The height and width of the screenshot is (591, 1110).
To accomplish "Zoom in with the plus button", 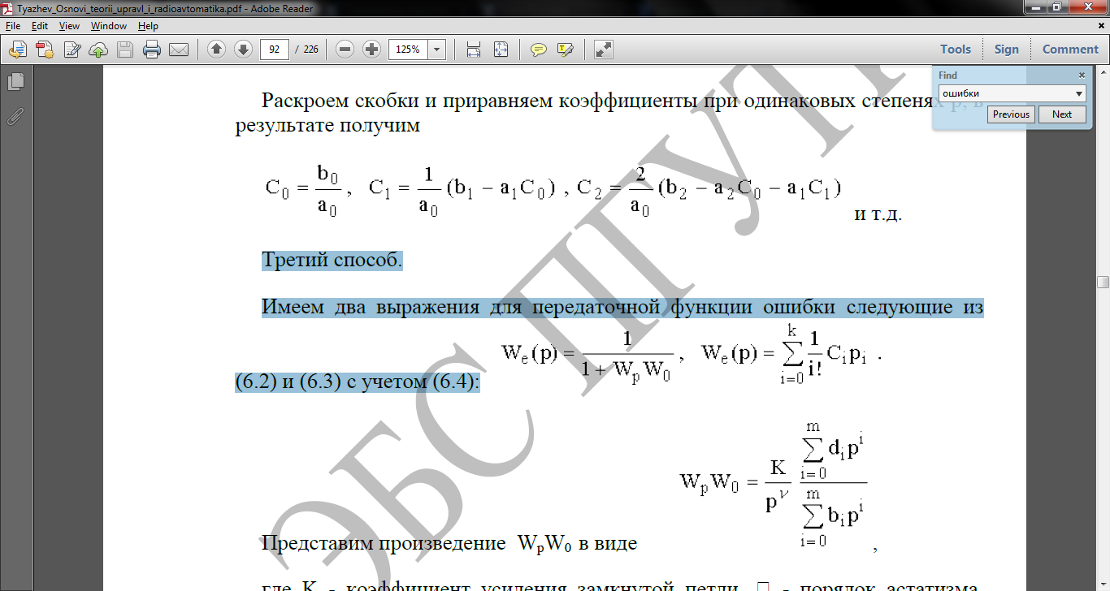I will tap(372, 50).
